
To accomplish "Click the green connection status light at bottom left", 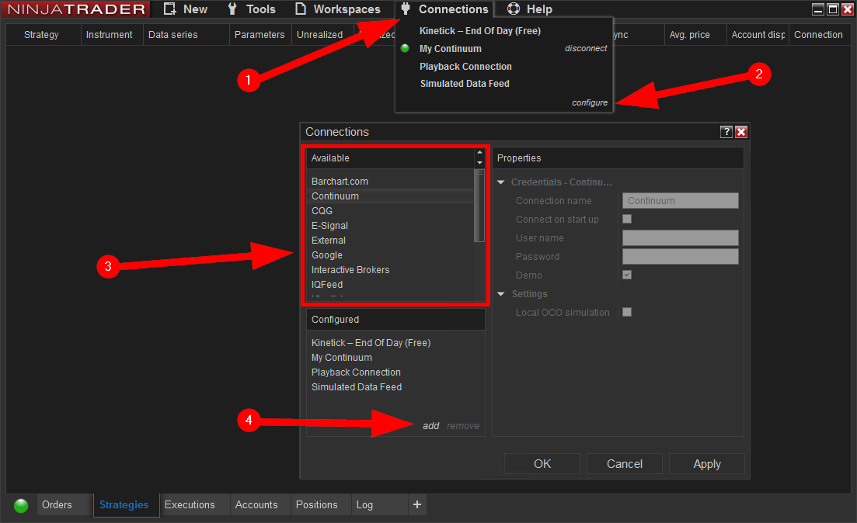I will [x=21, y=505].
